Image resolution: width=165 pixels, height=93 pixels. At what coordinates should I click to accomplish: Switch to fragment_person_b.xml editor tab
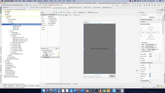point(76,7)
